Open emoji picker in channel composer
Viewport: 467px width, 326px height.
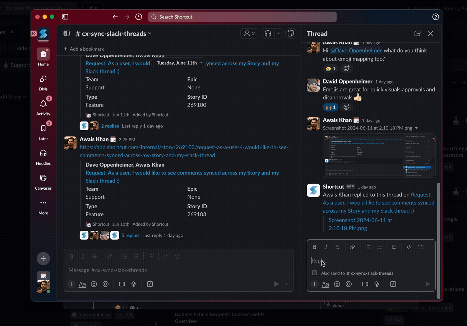click(94, 284)
